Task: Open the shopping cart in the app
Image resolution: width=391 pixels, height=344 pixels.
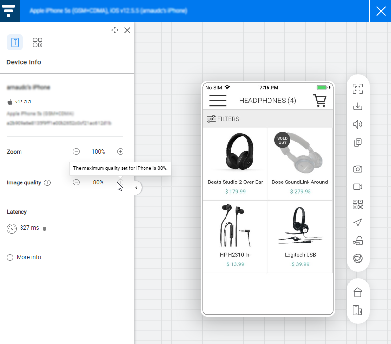Action: 320,101
